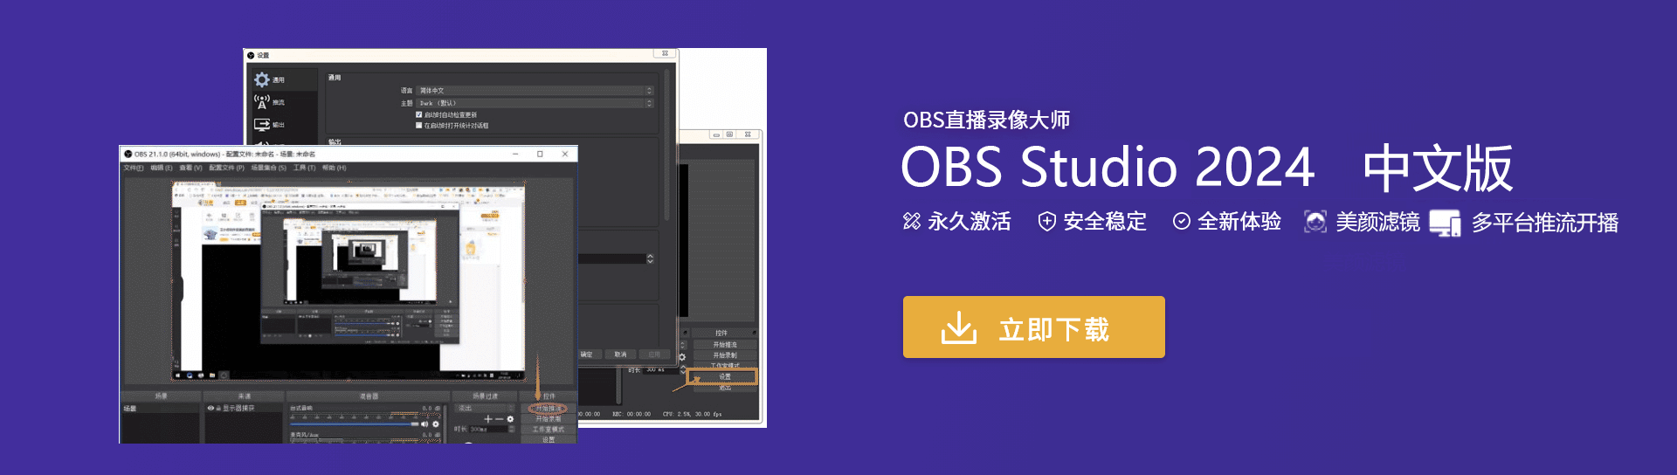Image resolution: width=1677 pixels, height=475 pixels.
Task: Select the 输出 Output monitor icon
Action: click(x=262, y=125)
